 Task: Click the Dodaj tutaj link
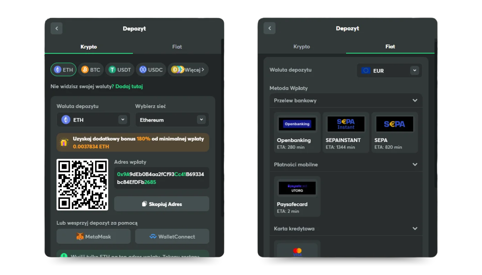pos(129,87)
